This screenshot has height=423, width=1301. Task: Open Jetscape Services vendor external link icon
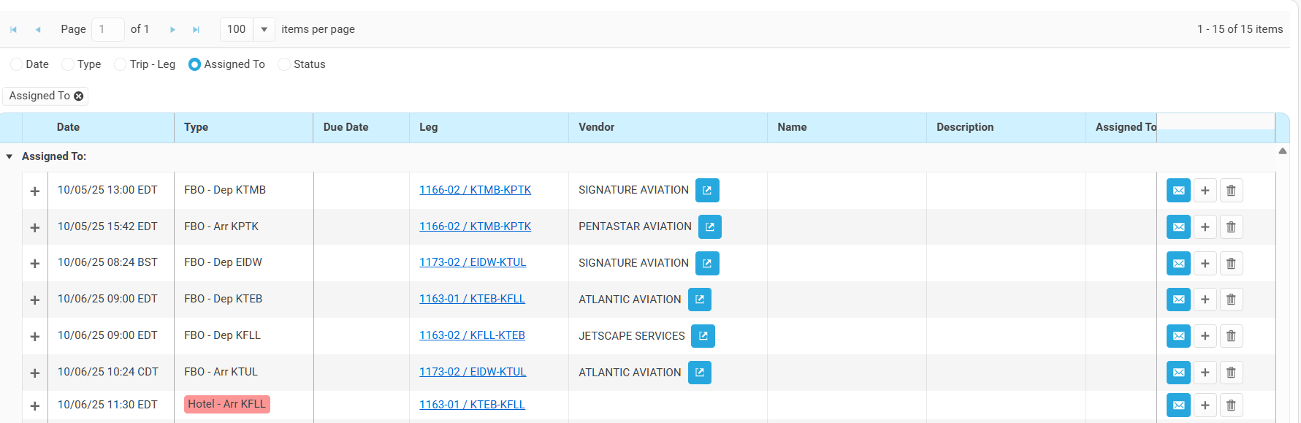click(x=703, y=336)
